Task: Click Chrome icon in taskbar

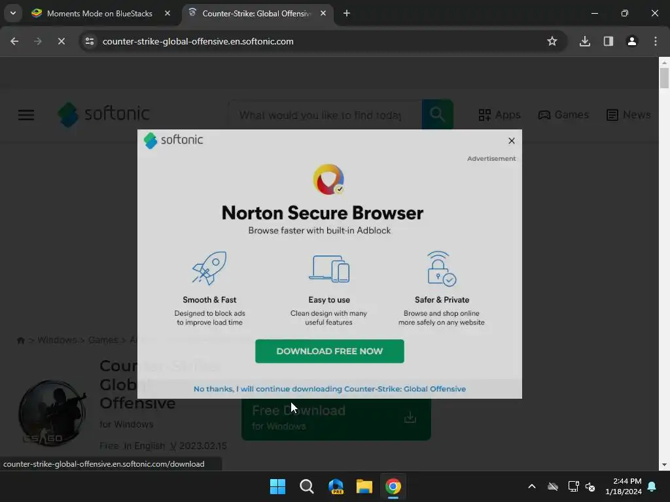Action: (393, 486)
